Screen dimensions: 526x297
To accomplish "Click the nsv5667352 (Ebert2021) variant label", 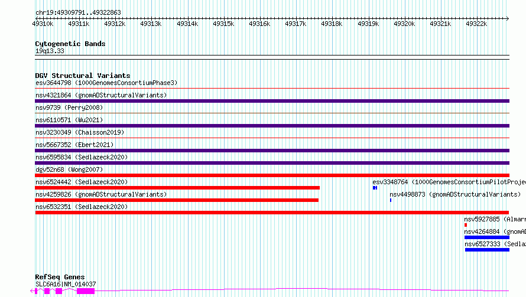I will [74, 145].
